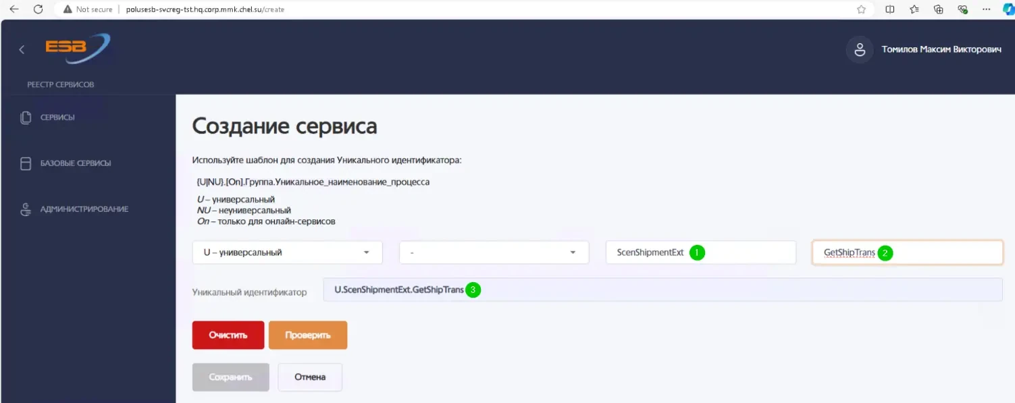
Task: Open the Сервисы menu item
Action: click(x=57, y=117)
